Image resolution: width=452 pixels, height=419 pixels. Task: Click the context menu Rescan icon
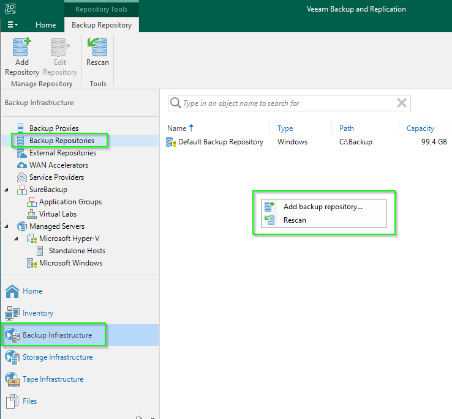click(x=269, y=220)
